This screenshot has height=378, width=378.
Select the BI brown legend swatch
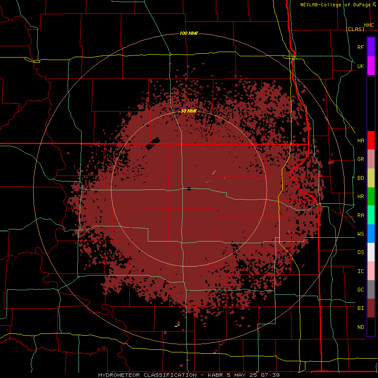click(x=371, y=308)
